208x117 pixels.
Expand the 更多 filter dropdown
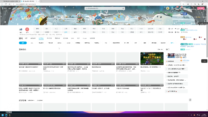[x=172, y=43]
